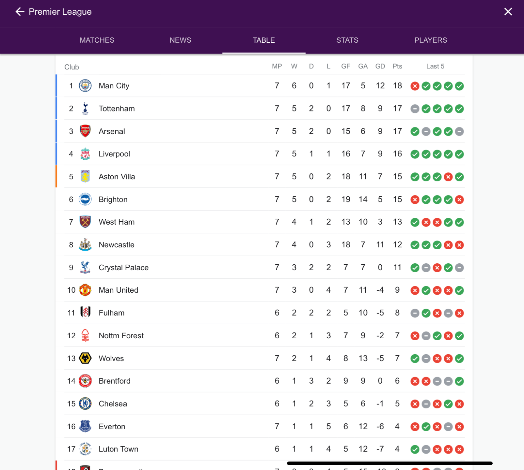Go back using the arrow beside Premier League
This screenshot has height=470, width=524.
20,12
